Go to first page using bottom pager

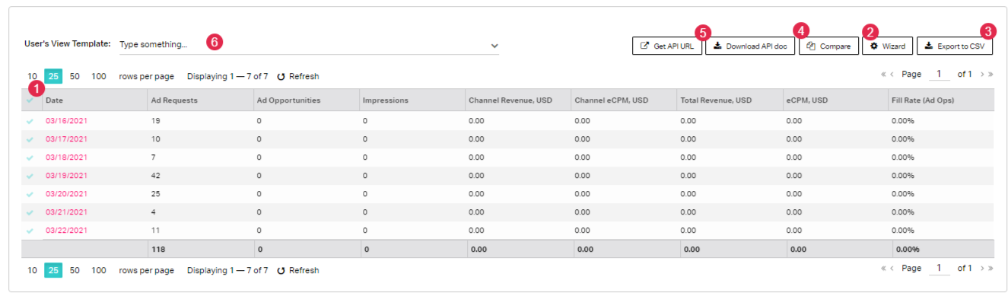point(884,269)
